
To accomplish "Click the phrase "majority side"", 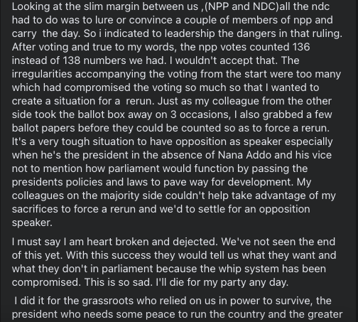I will [131, 196].
